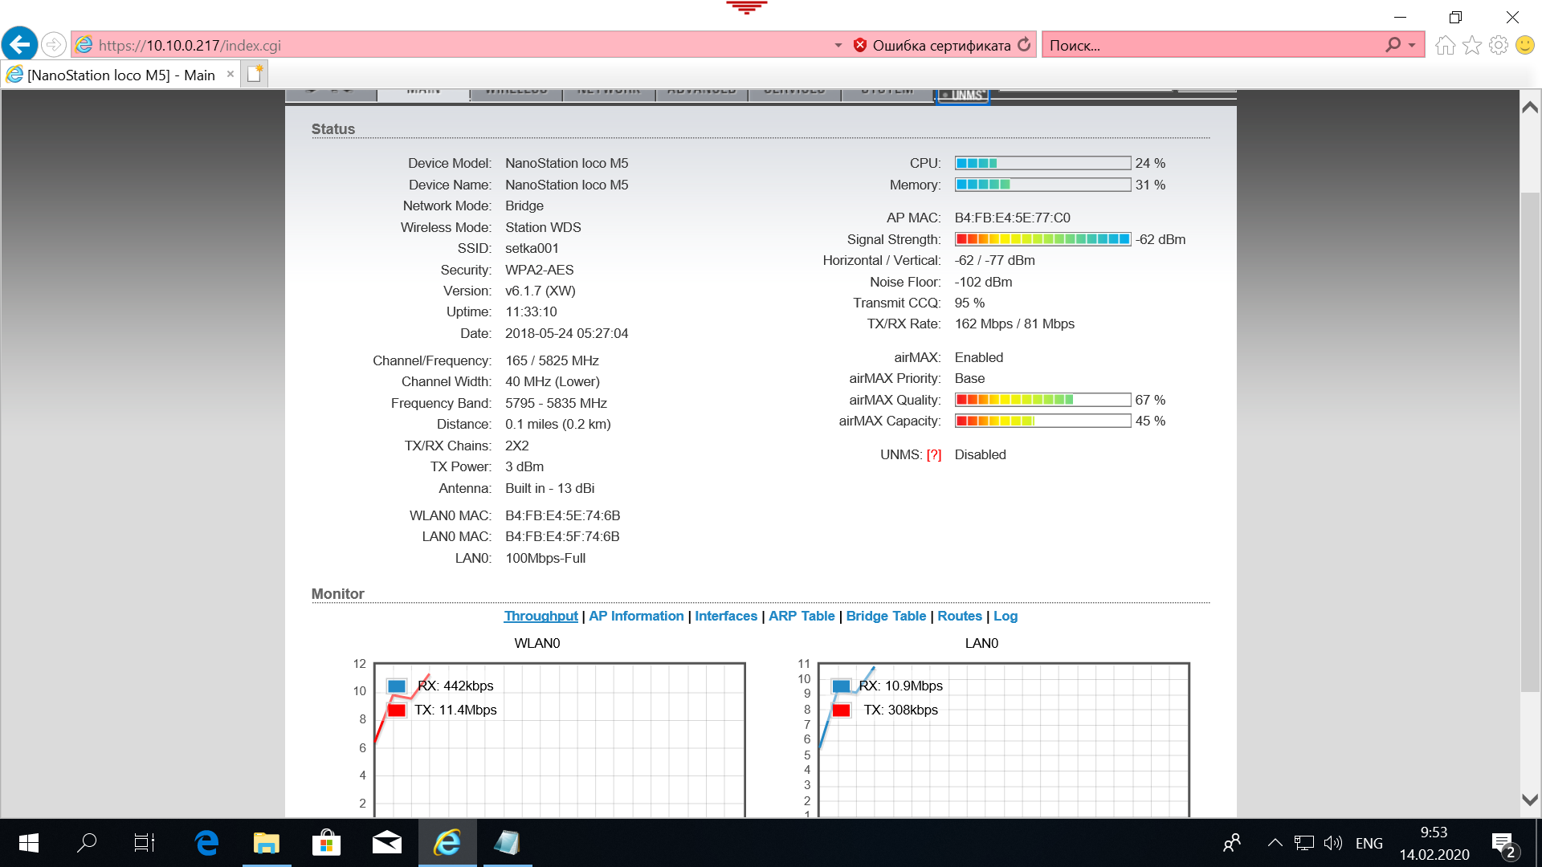1542x867 pixels.
Task: Click the airMAX Capacity bar
Action: pyautogui.click(x=1042, y=421)
